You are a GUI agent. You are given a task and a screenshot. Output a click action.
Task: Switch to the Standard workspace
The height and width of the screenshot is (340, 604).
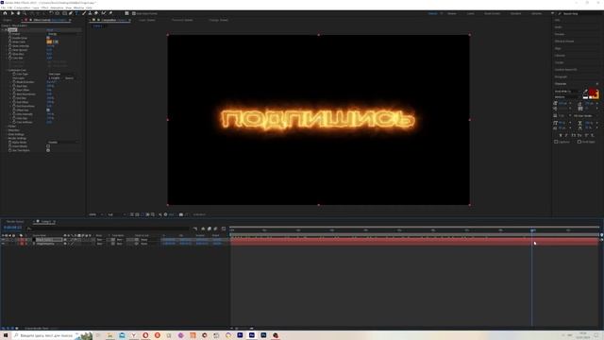[x=515, y=13]
